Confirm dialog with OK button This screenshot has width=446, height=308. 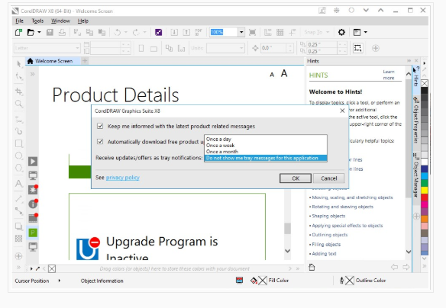[296, 178]
